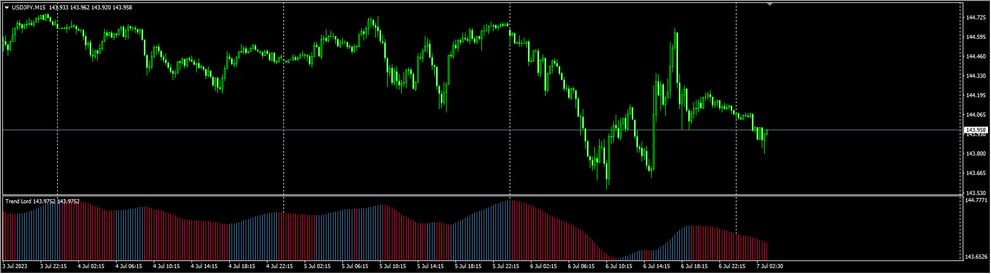The height and width of the screenshot is (274, 991).
Task: Click the 5 Jul 22:15 time label
Action: [x=506, y=266]
